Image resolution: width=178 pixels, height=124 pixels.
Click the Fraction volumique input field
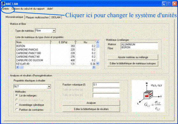tap(106, 85)
